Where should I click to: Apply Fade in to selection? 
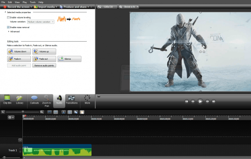tap(19, 59)
